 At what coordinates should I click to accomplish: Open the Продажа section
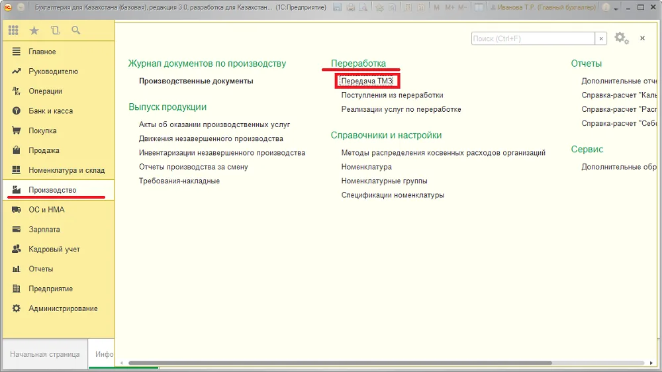(58, 150)
